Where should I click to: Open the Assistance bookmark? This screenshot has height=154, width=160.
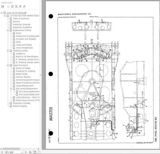21,54
